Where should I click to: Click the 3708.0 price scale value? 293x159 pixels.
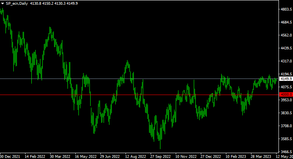[x=286, y=126]
